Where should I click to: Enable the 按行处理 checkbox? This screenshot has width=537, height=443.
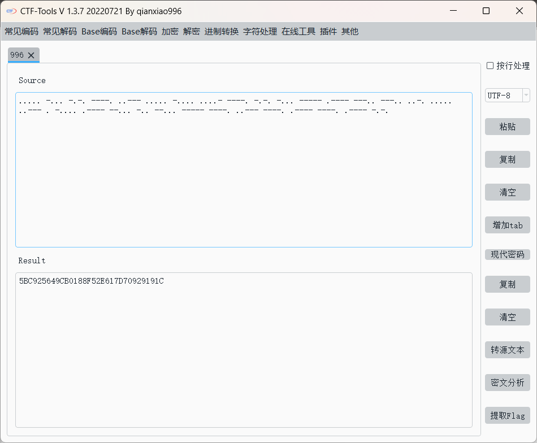click(x=490, y=66)
